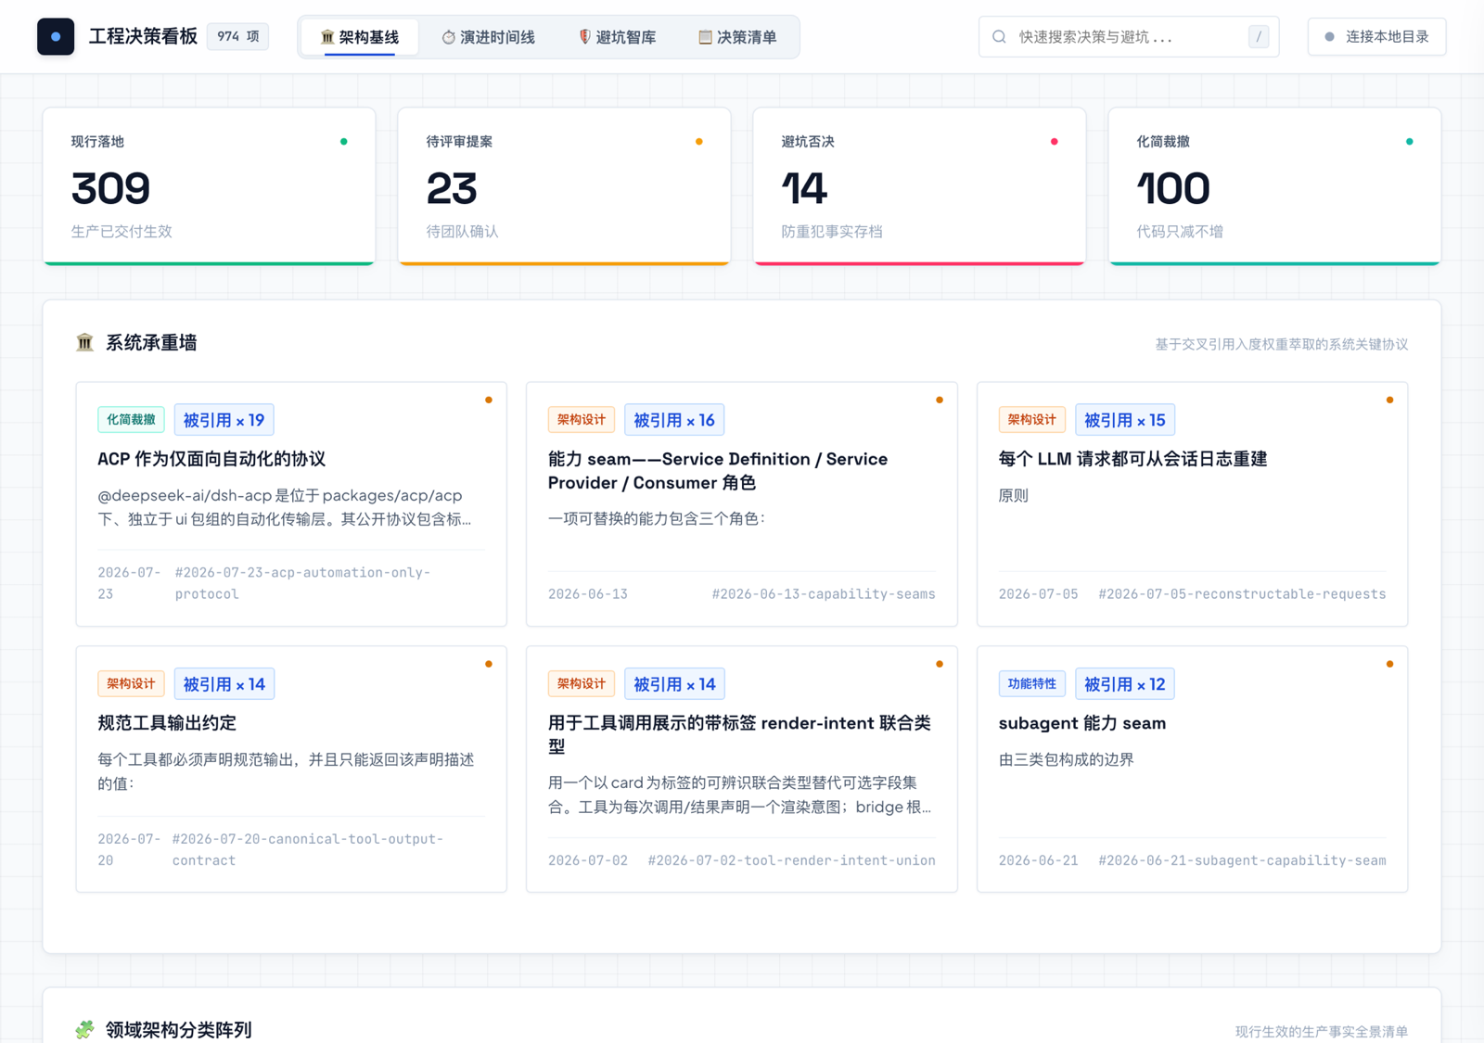The height and width of the screenshot is (1043, 1484).
Task: Go to the 决策清单 tab
Action: point(737,37)
